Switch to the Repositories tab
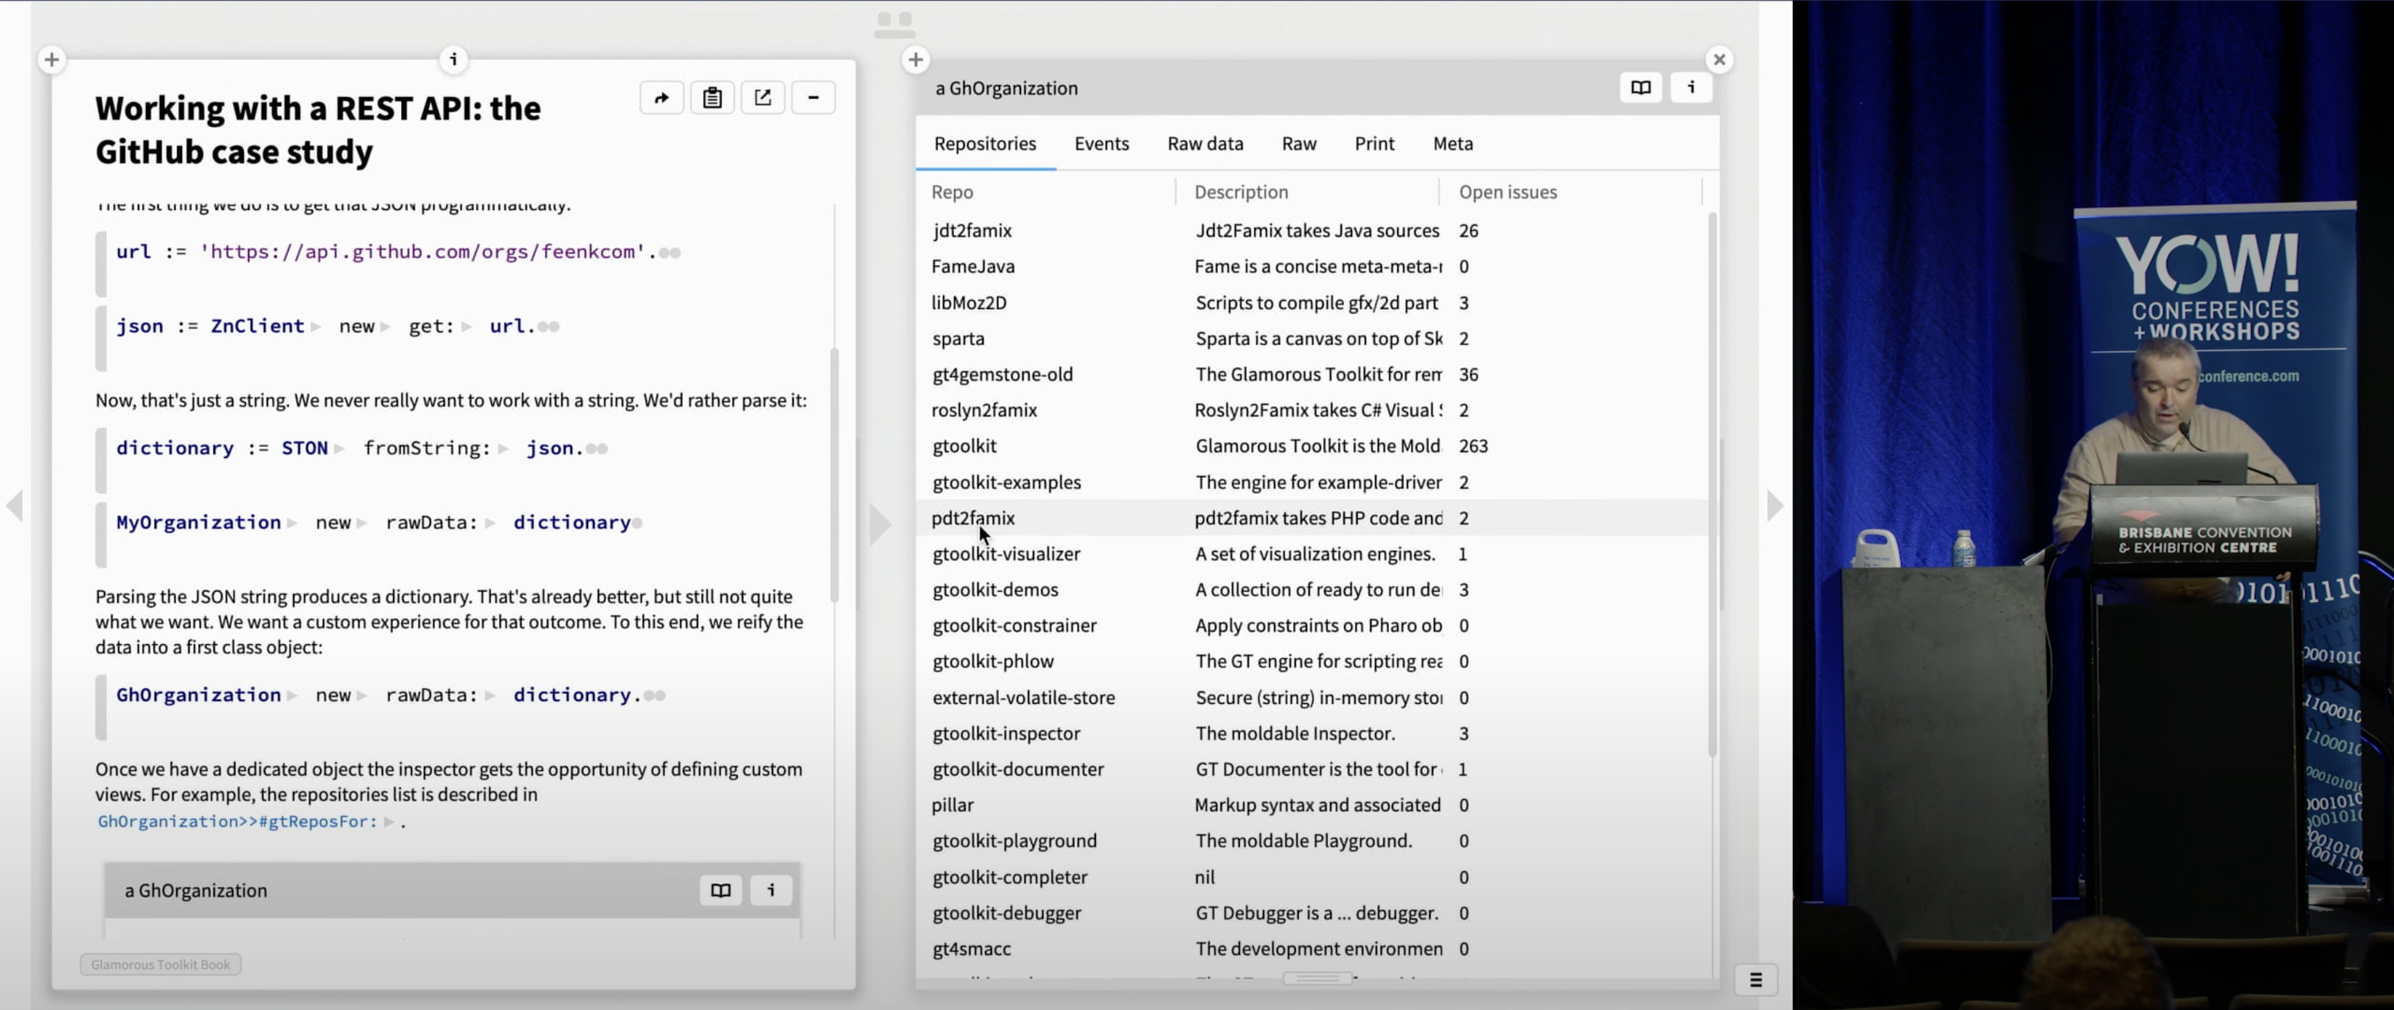 (985, 143)
